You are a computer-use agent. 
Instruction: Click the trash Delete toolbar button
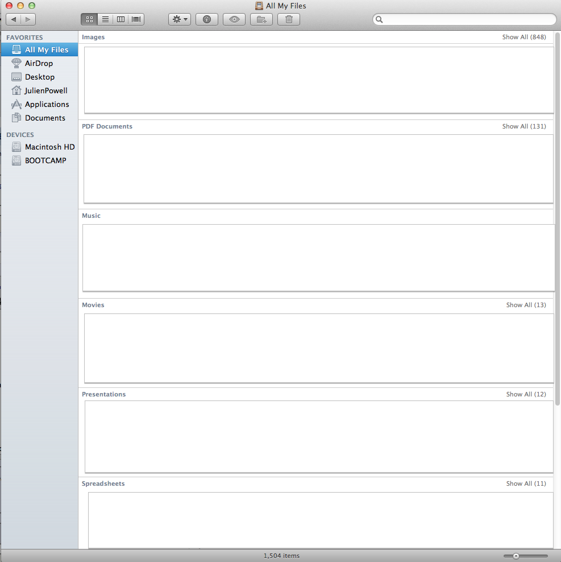coord(289,19)
